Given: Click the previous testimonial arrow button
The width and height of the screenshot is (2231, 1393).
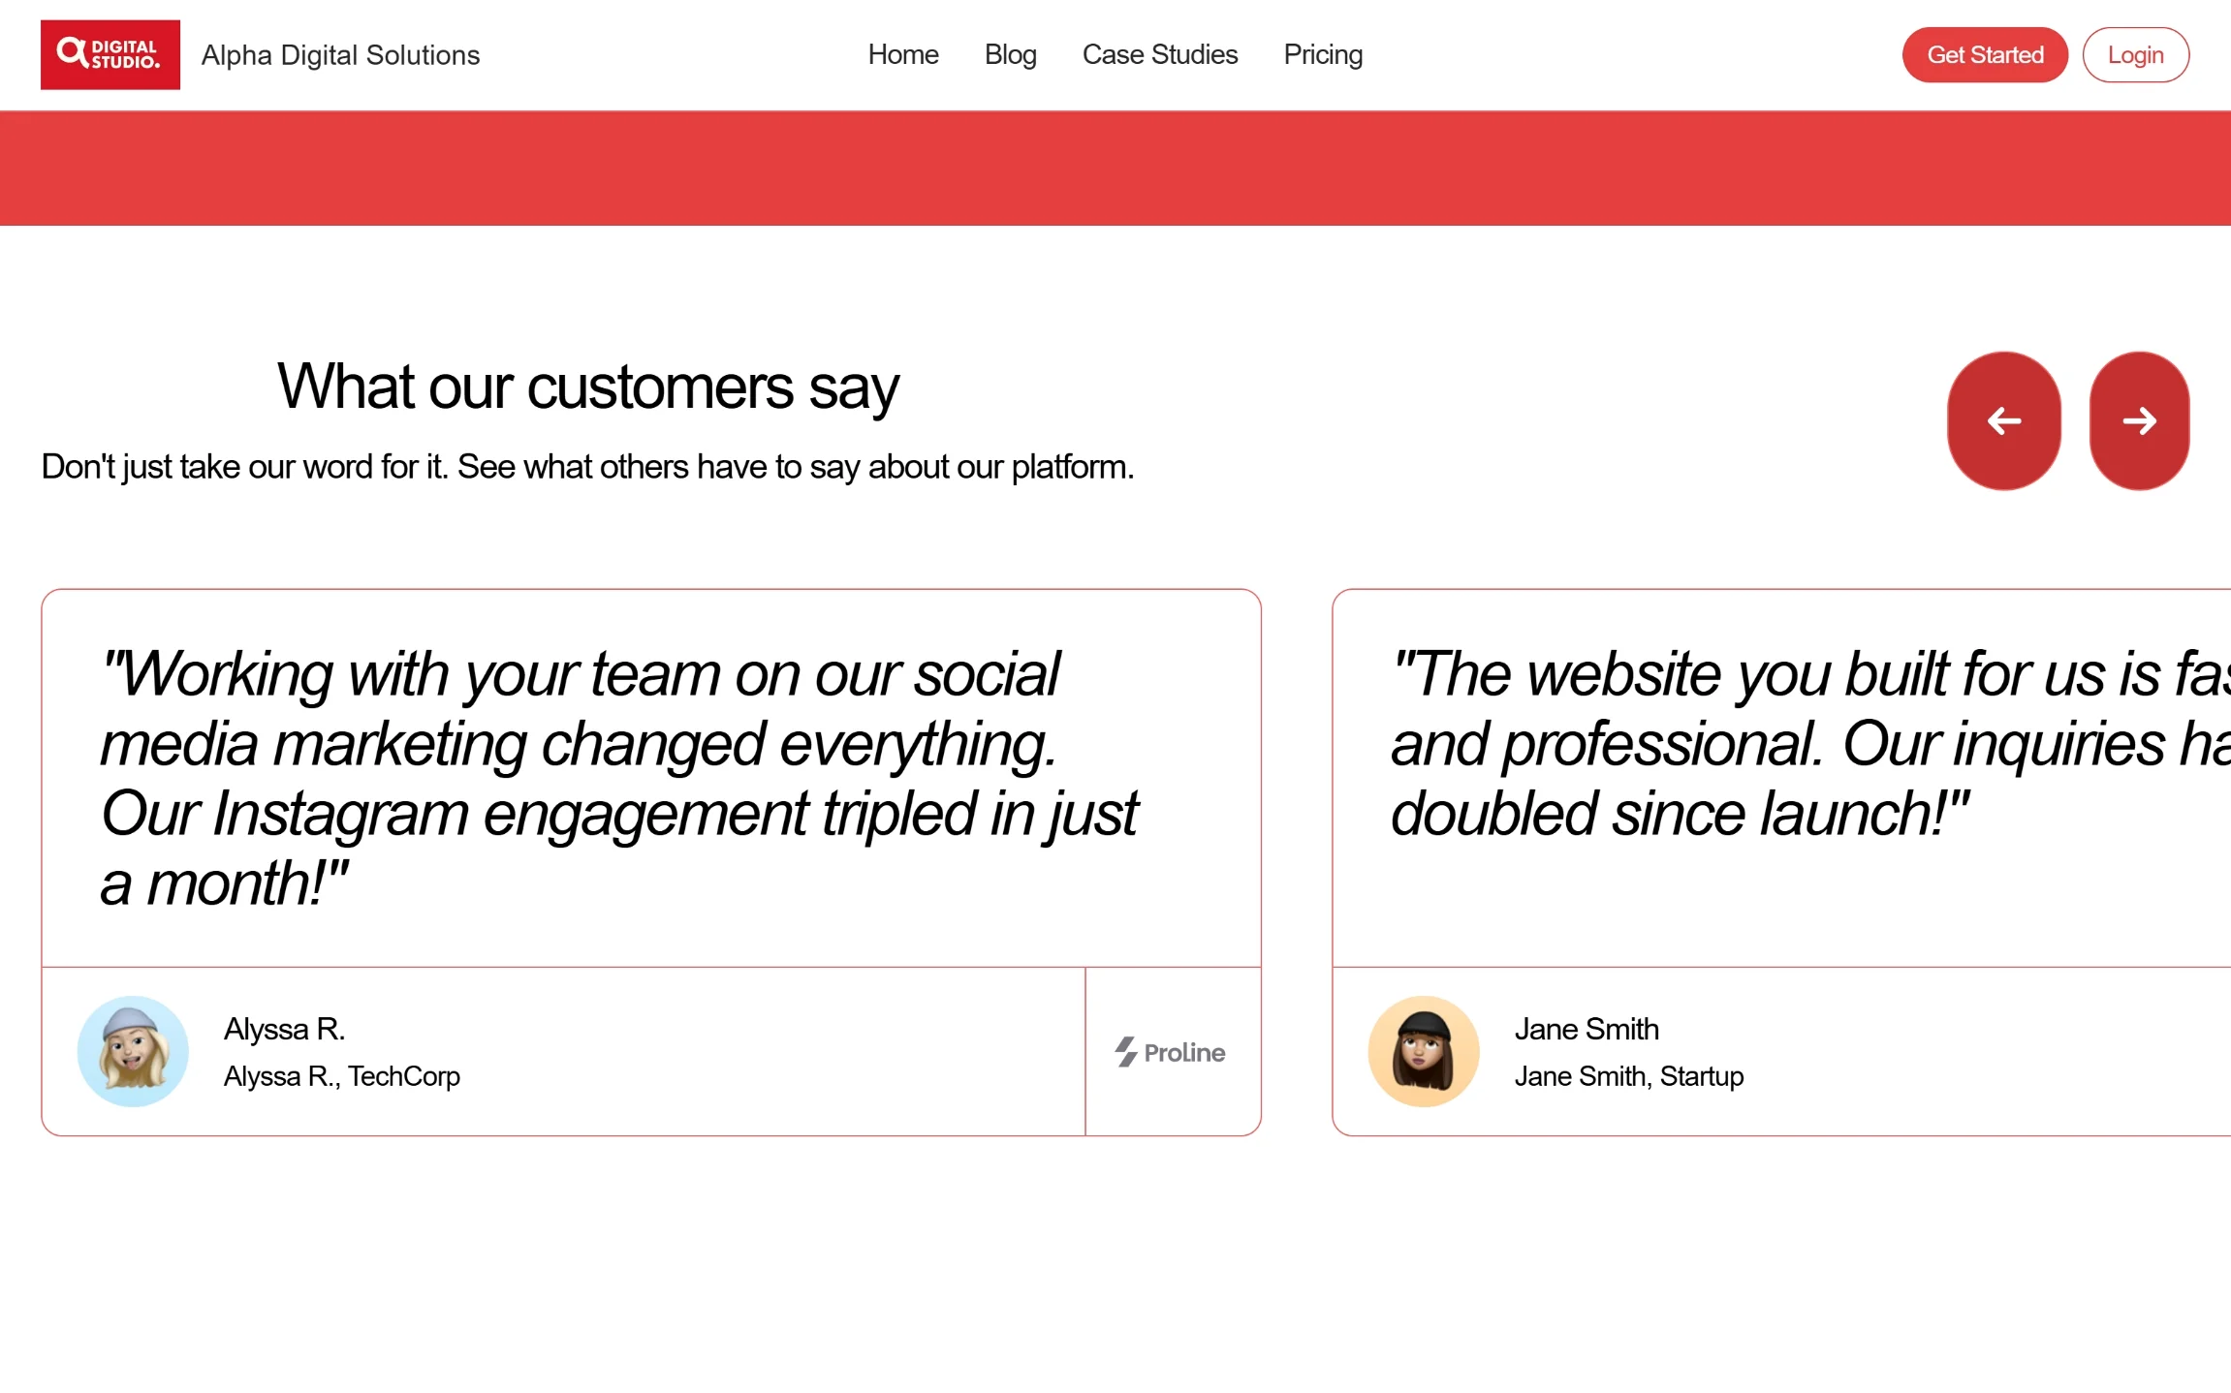Looking at the screenshot, I should point(2003,420).
